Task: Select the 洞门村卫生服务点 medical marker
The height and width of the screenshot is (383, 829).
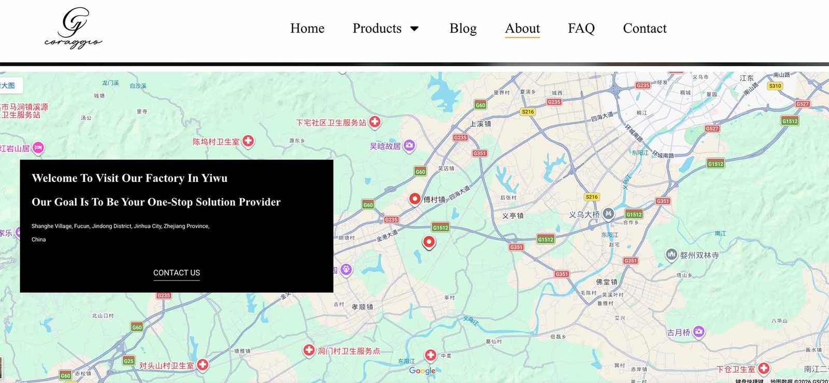Action: [309, 350]
